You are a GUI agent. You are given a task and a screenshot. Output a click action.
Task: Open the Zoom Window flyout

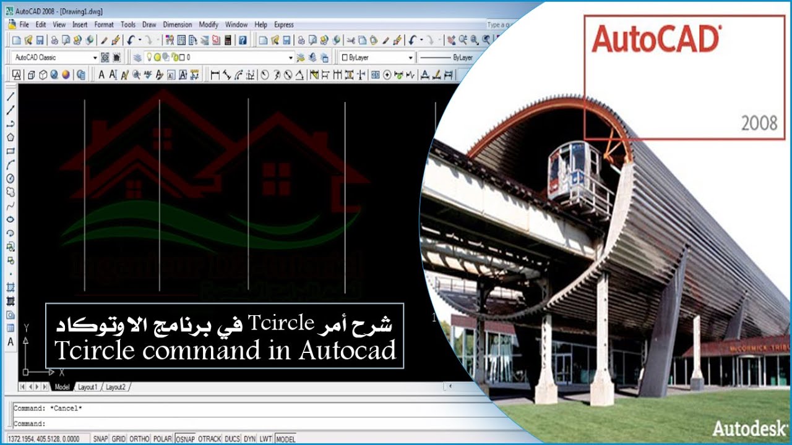click(x=474, y=40)
